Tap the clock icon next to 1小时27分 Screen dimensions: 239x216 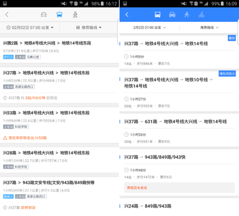(x=126, y=99)
